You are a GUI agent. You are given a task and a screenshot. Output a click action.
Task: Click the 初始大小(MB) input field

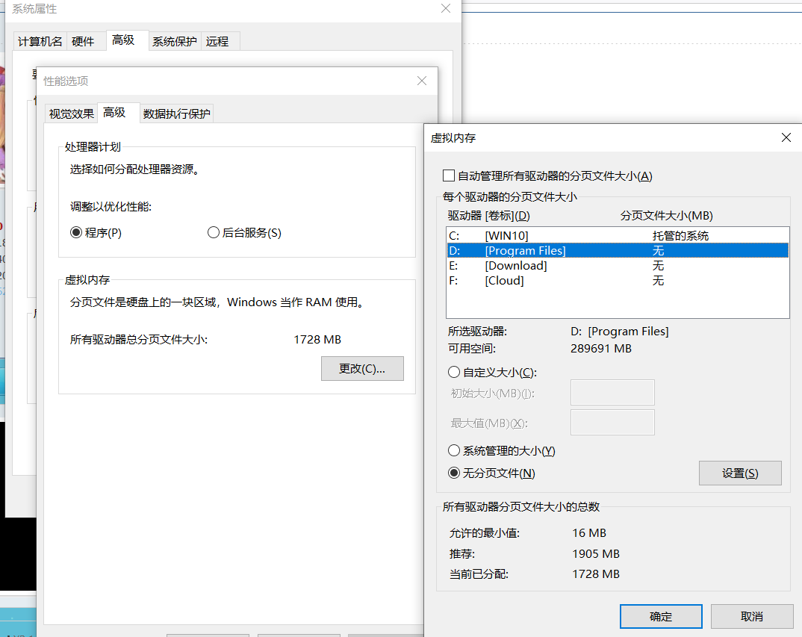612,393
